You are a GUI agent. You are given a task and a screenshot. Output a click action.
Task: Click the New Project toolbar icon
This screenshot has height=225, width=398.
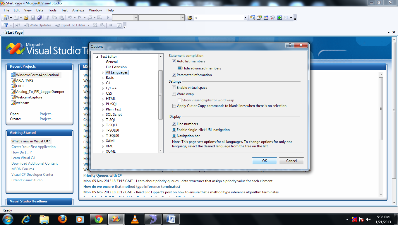6,18
